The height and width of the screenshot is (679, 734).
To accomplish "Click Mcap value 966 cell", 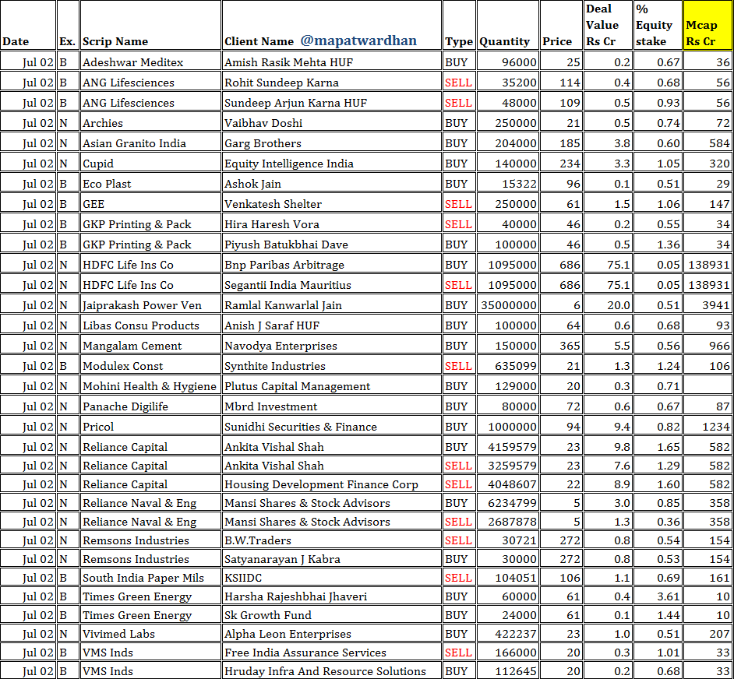I will coord(708,346).
